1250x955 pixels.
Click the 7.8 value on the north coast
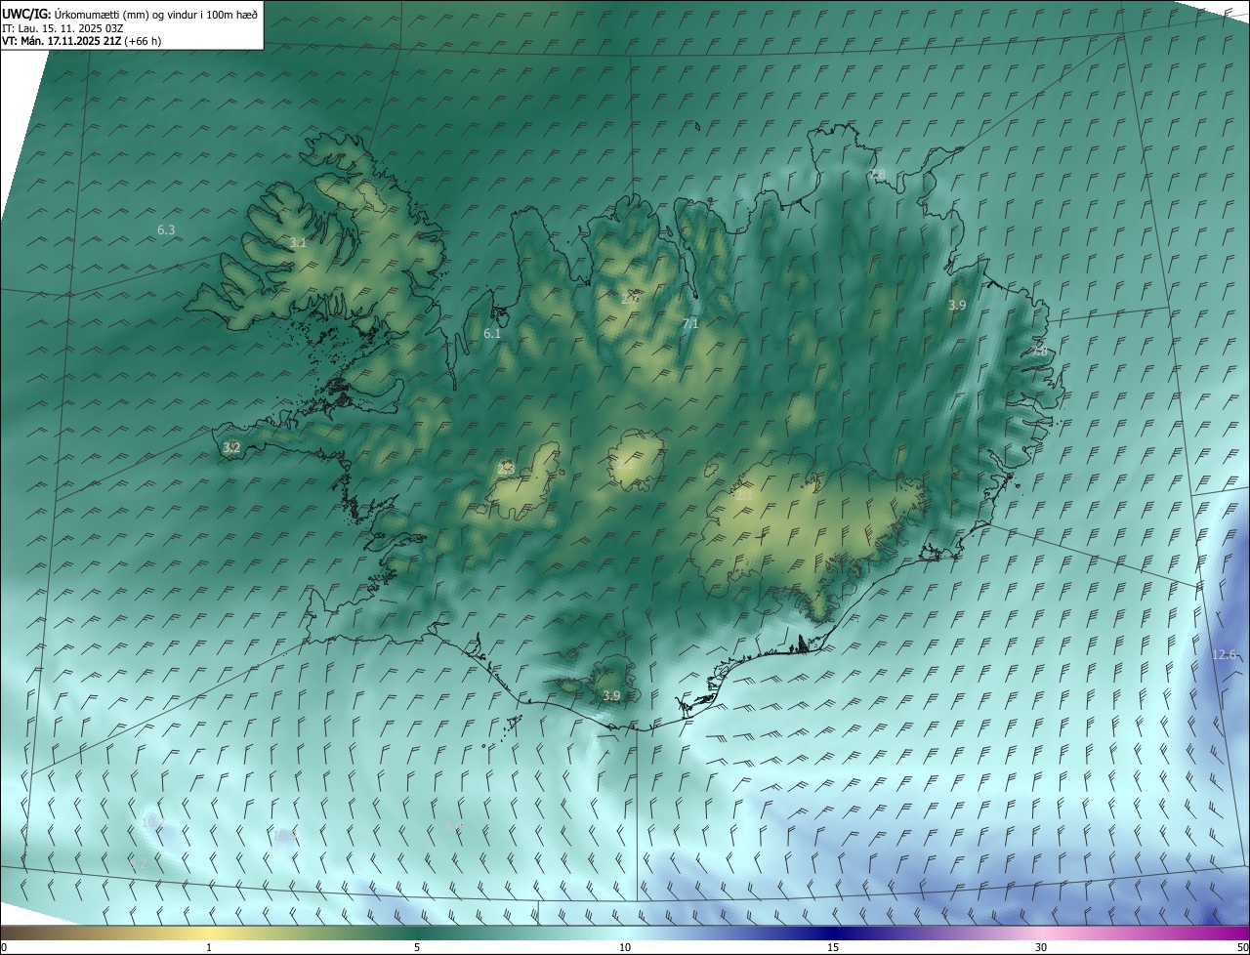pyautogui.click(x=877, y=174)
